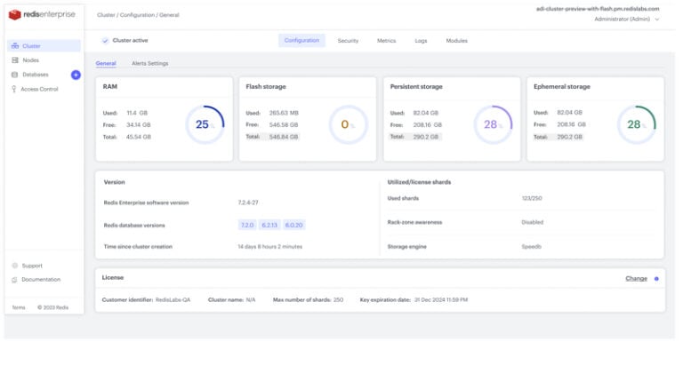683x366 pixels.
Task: Click the Databases cylinder icon
Action: coord(15,75)
